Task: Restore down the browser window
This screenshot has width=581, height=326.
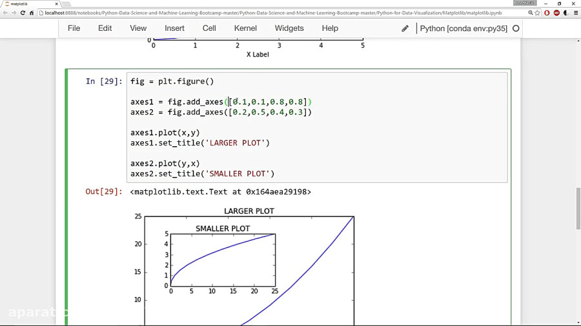Action: [x=559, y=4]
